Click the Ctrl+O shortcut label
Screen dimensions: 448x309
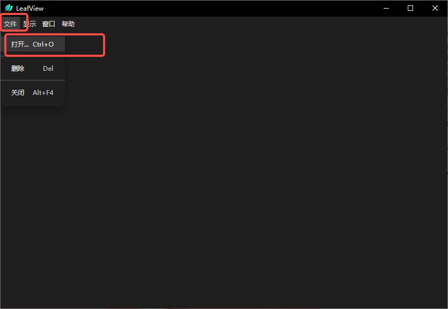click(x=43, y=45)
